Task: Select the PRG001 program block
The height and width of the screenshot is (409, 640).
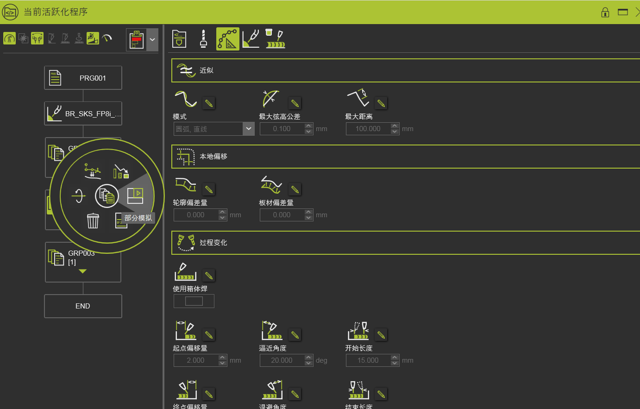Action: [x=83, y=78]
